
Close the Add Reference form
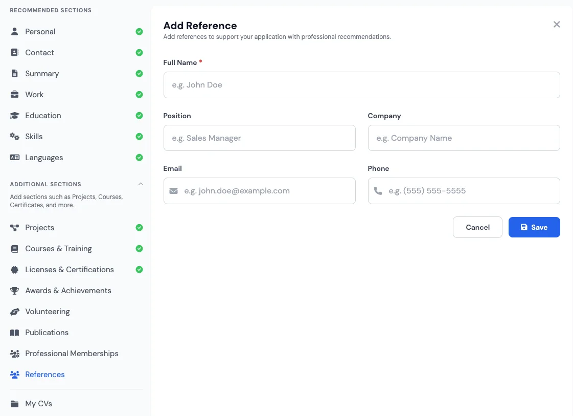tap(557, 24)
